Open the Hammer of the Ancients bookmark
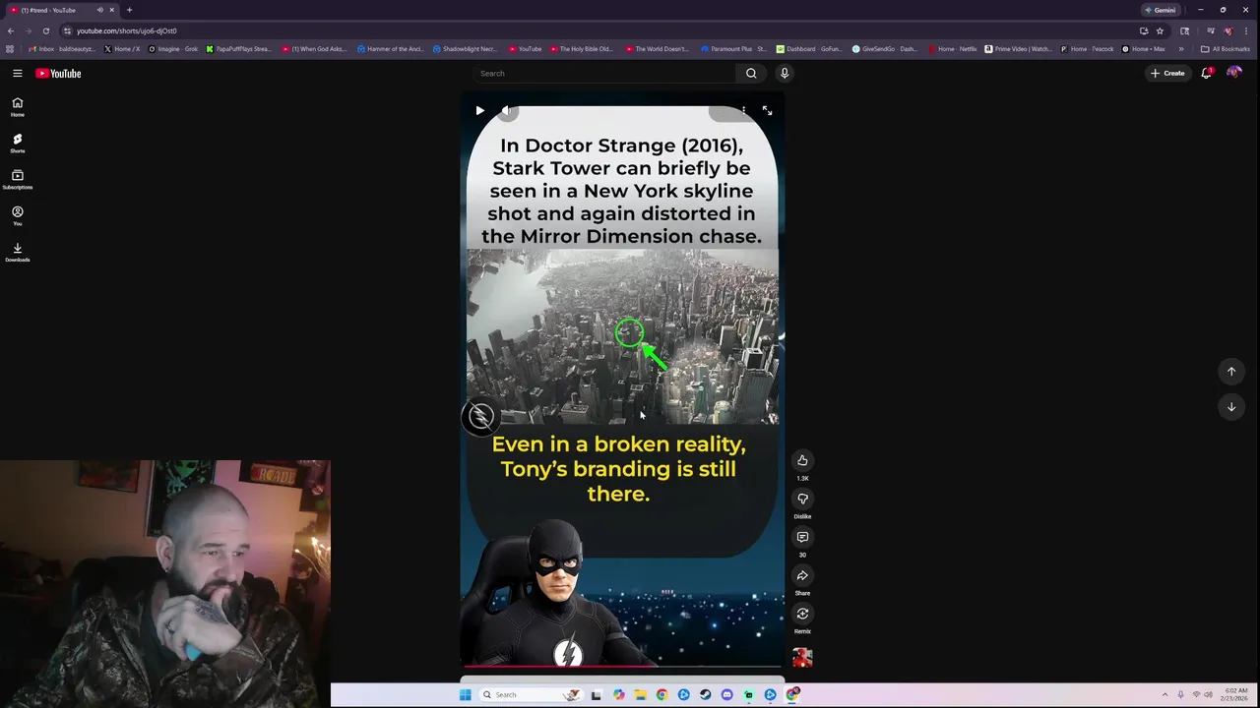This screenshot has width=1260, height=708. 391,48
